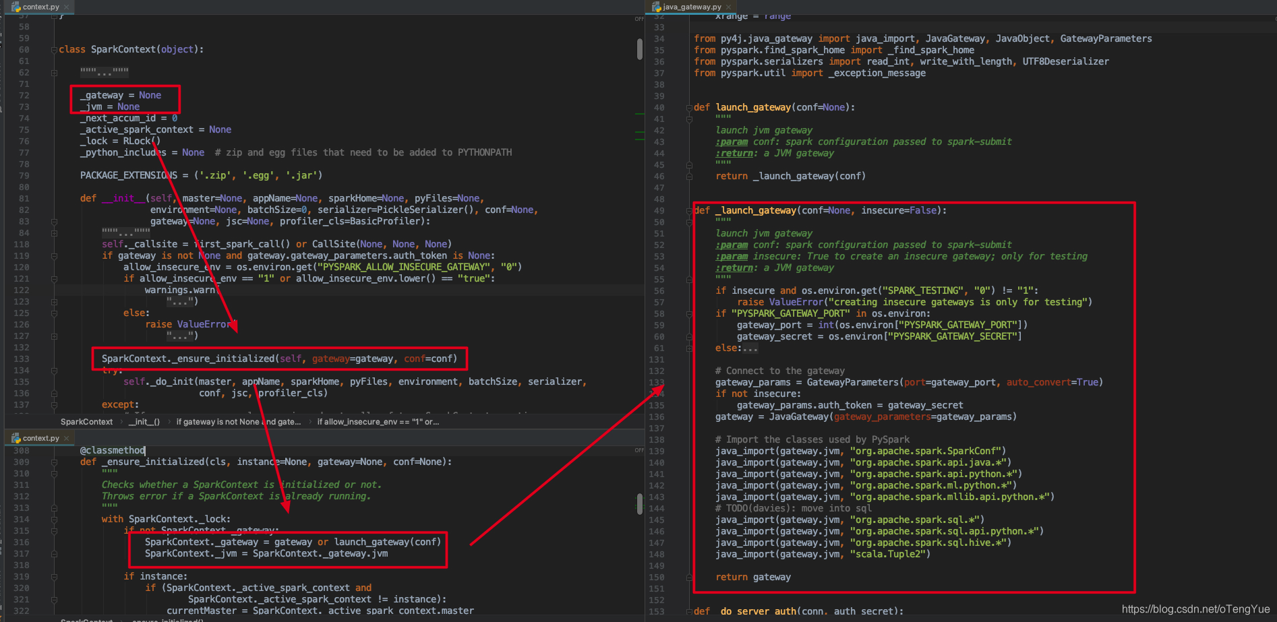1277x622 pixels.
Task: Click ':param' tag on line 43
Action: pyautogui.click(x=732, y=142)
